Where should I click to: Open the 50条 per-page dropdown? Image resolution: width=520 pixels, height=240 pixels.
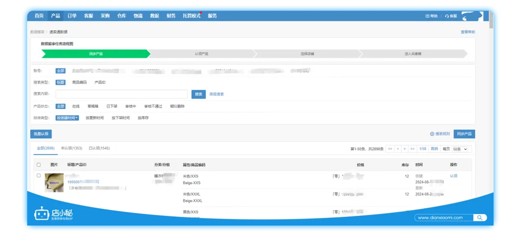[460, 149]
